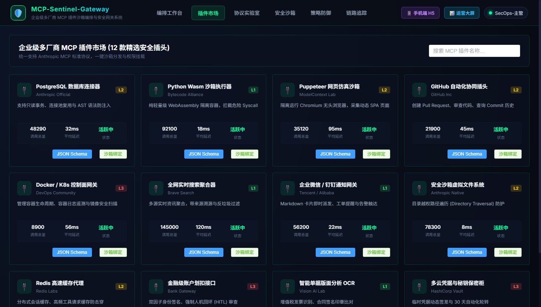Click the Docker / K8s 控制面网关 plug icon
The width and height of the screenshot is (541, 307).
click(x=24, y=188)
